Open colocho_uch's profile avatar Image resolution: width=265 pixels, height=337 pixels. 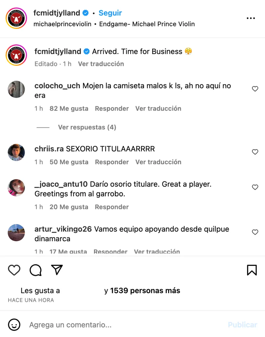coord(16,90)
